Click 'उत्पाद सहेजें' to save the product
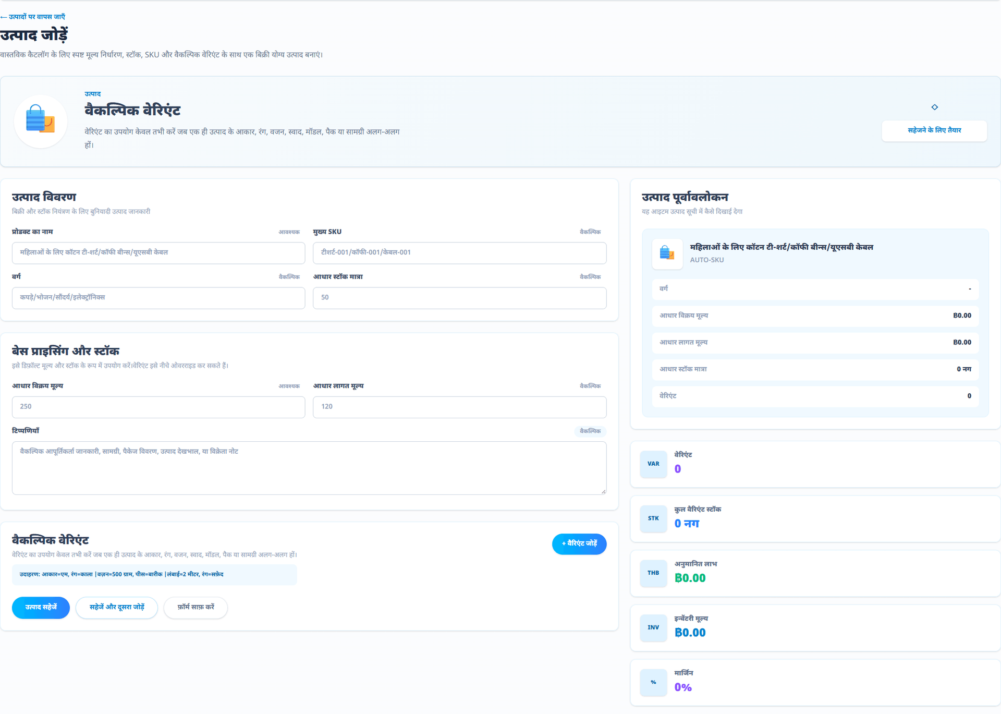Screen dimensions: 1001x714 [41, 608]
